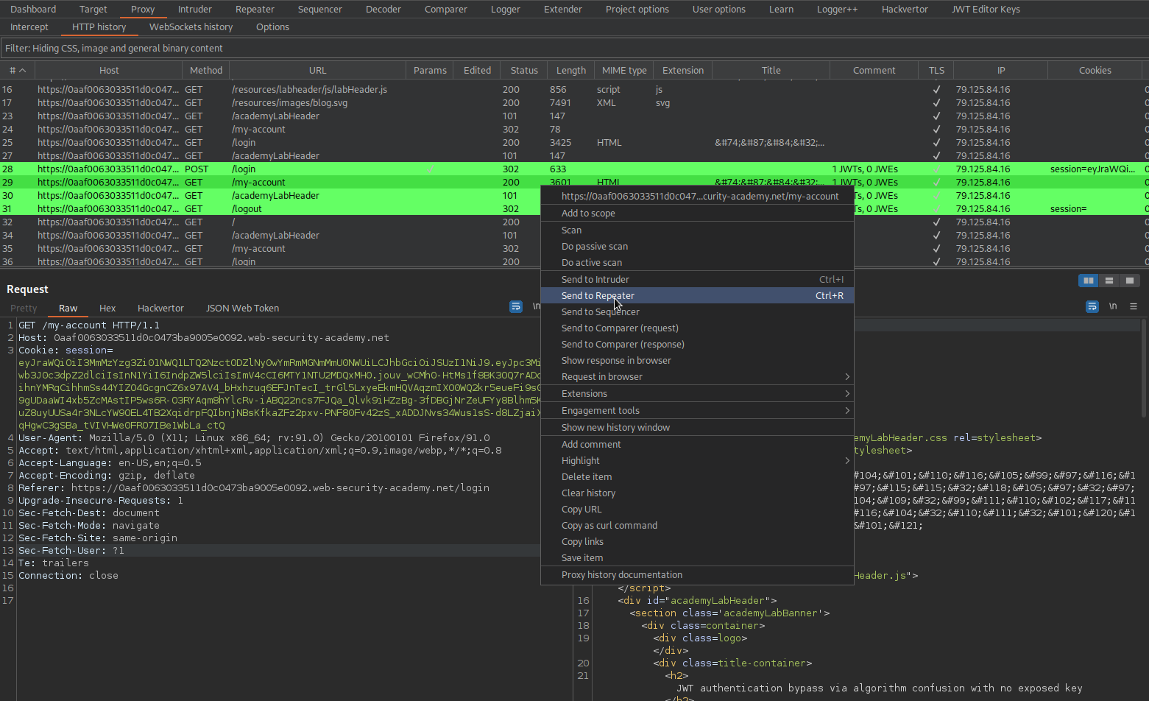Image resolution: width=1149 pixels, height=701 pixels.
Task: Sort by the Method column header
Action: (206, 71)
